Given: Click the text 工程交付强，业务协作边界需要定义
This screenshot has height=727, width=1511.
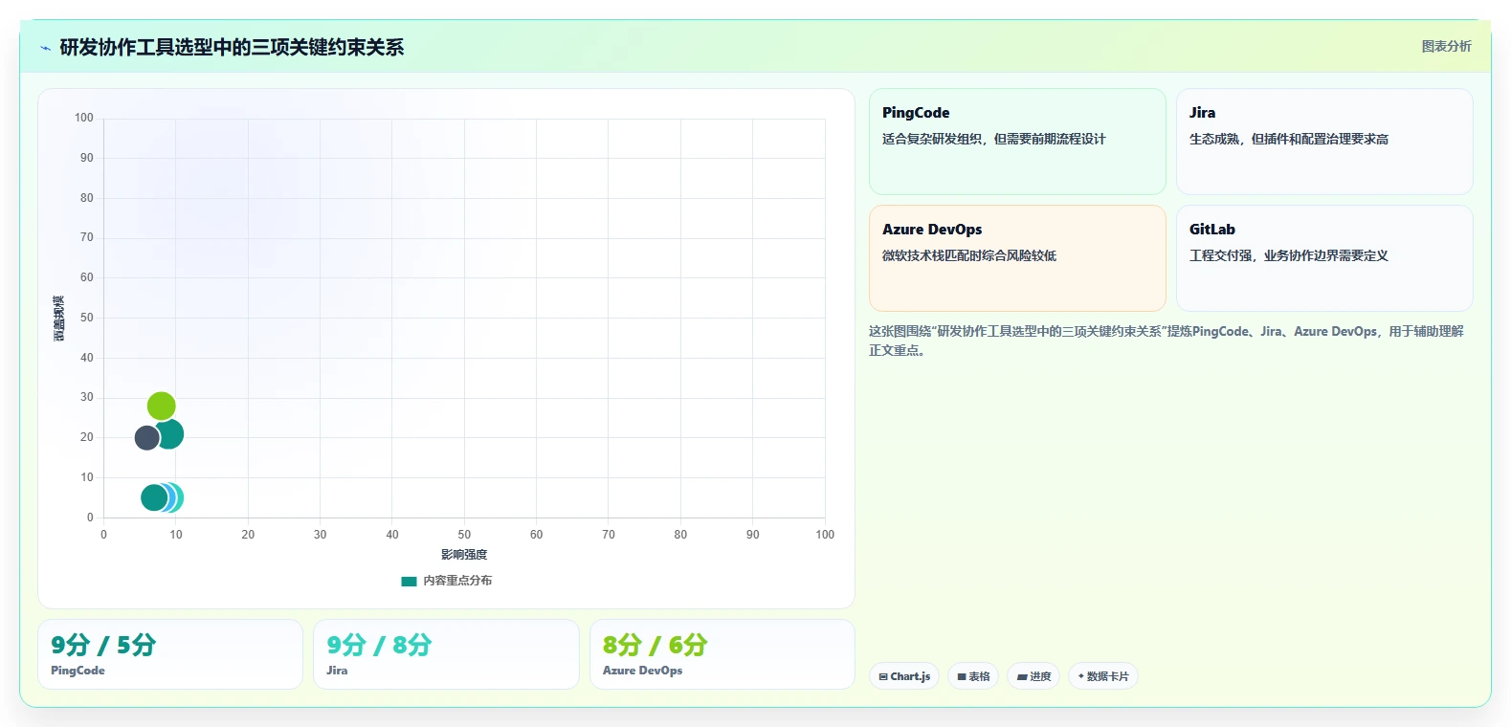Looking at the screenshot, I should point(1289,255).
